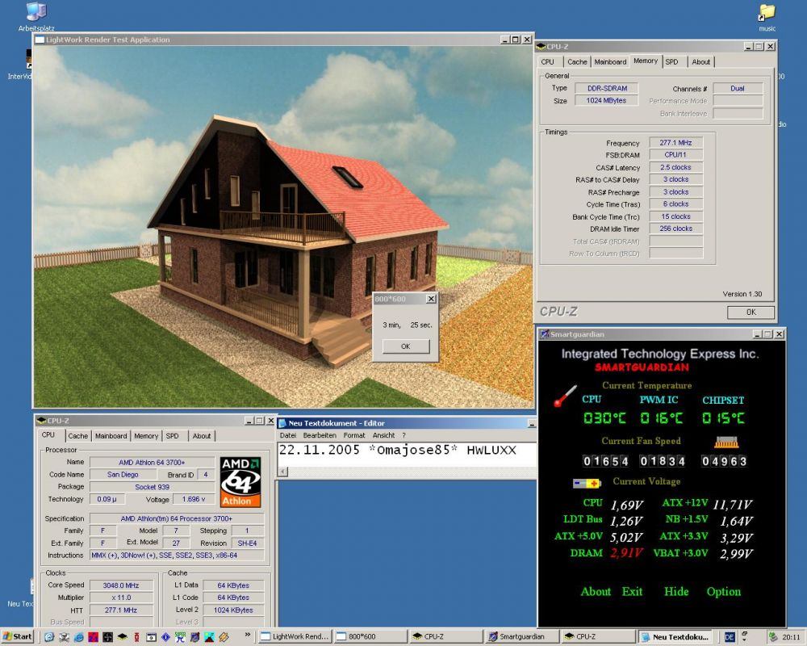Image resolution: width=807 pixels, height=646 pixels.
Task: Switch to LightWork Rend... taskbar button
Action: coord(295,637)
